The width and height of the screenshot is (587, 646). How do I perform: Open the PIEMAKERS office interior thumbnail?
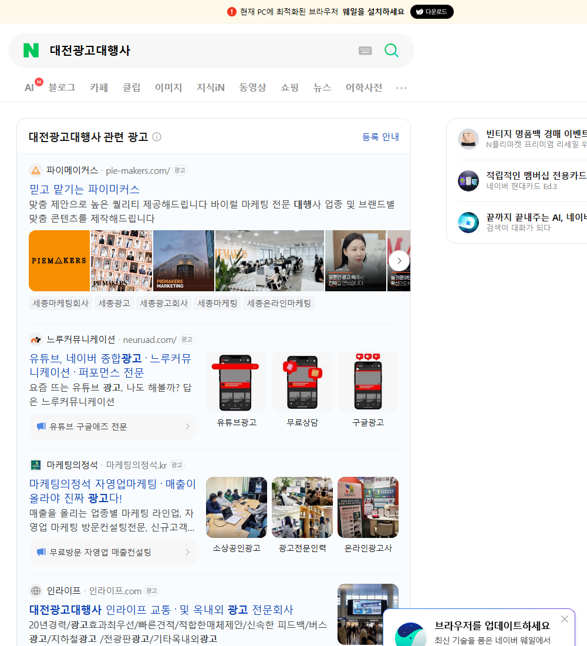(x=270, y=261)
